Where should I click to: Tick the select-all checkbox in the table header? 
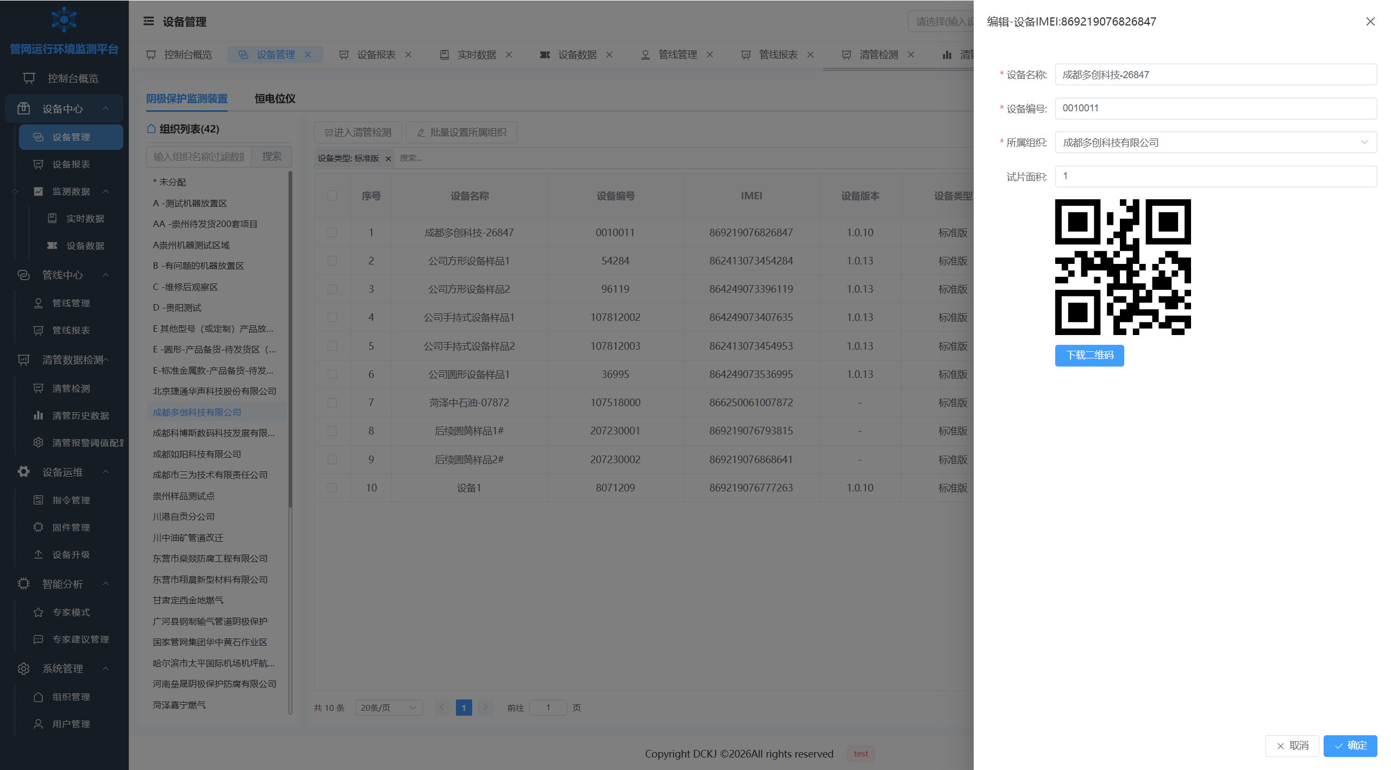pyautogui.click(x=332, y=195)
